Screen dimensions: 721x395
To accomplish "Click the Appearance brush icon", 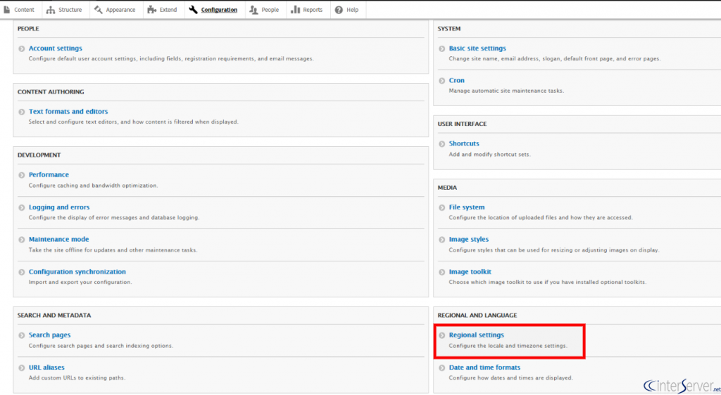I will point(99,10).
